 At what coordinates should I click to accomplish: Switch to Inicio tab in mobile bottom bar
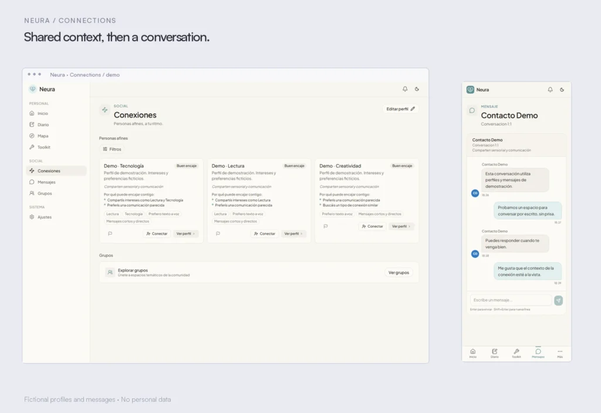click(x=473, y=353)
